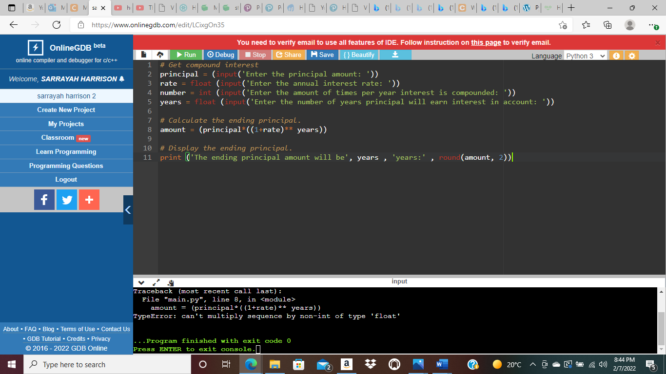Expand console fullscreen with diagonal arrows icon
The image size is (666, 374).
point(156,282)
